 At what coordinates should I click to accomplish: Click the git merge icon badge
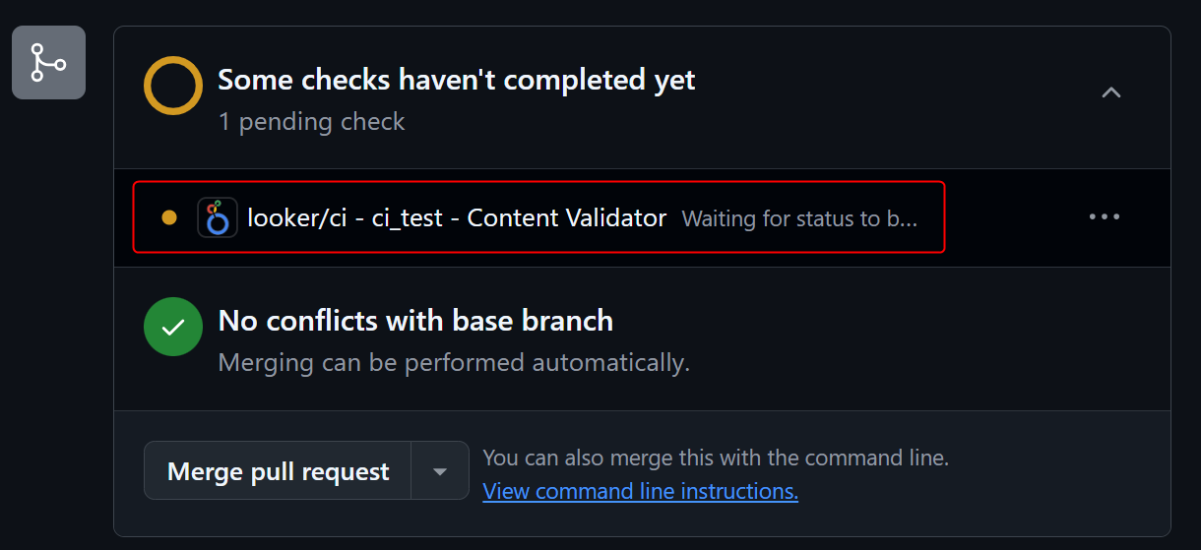[x=48, y=63]
